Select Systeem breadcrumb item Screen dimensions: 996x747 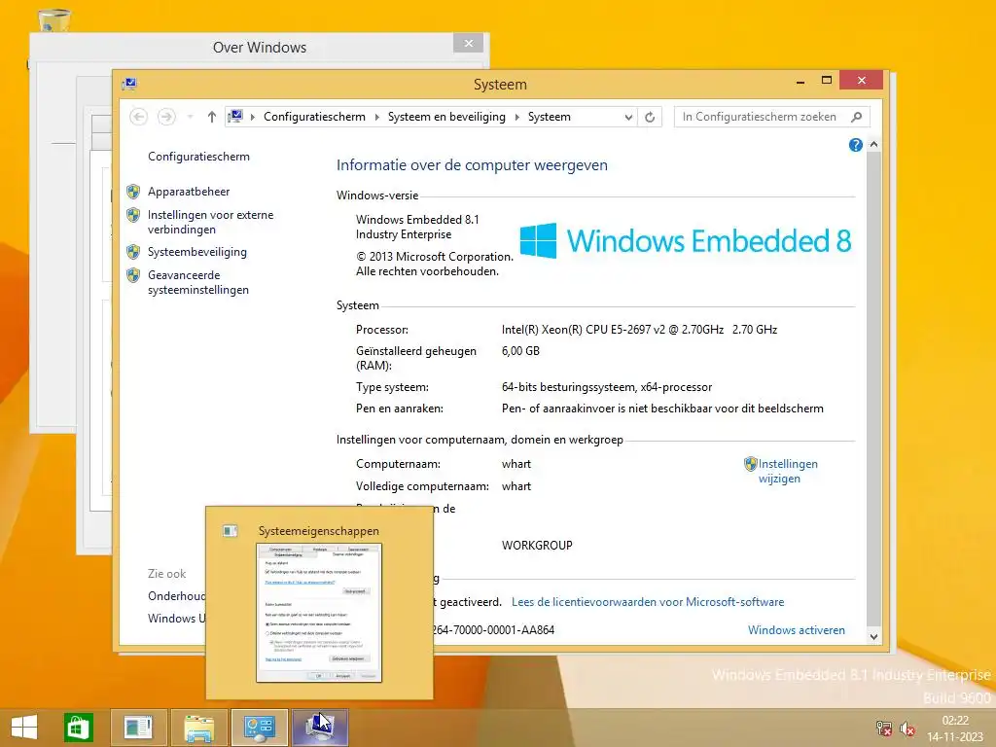550,117
